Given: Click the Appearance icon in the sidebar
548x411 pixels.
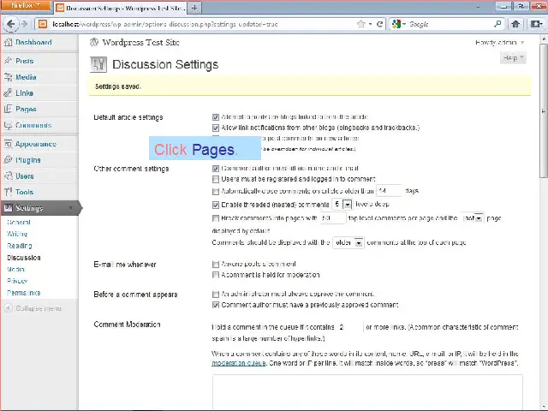Looking at the screenshot, I should 8,144.
